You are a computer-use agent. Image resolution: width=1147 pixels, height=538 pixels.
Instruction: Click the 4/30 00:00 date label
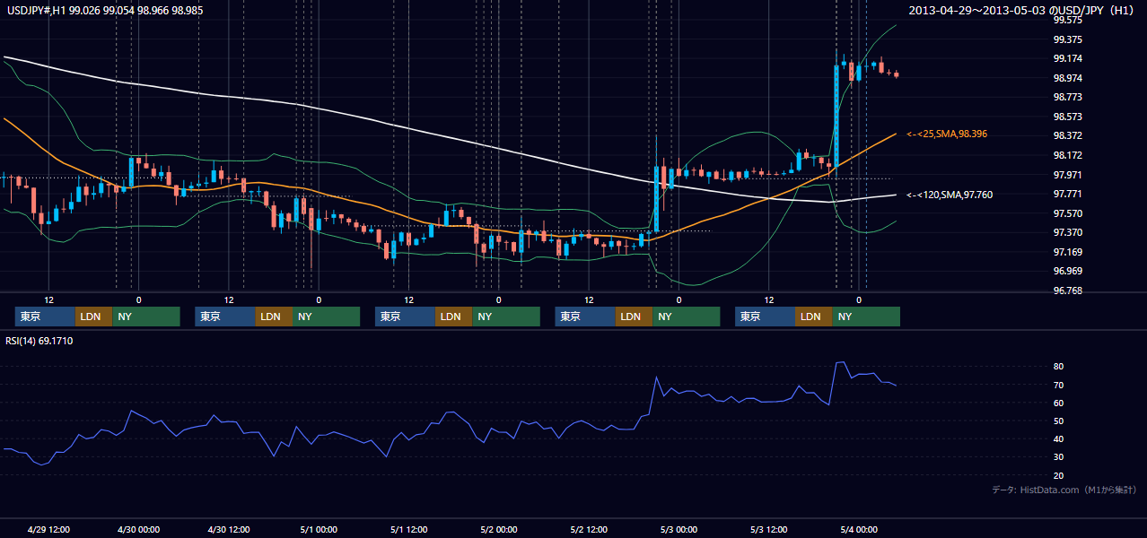138,529
